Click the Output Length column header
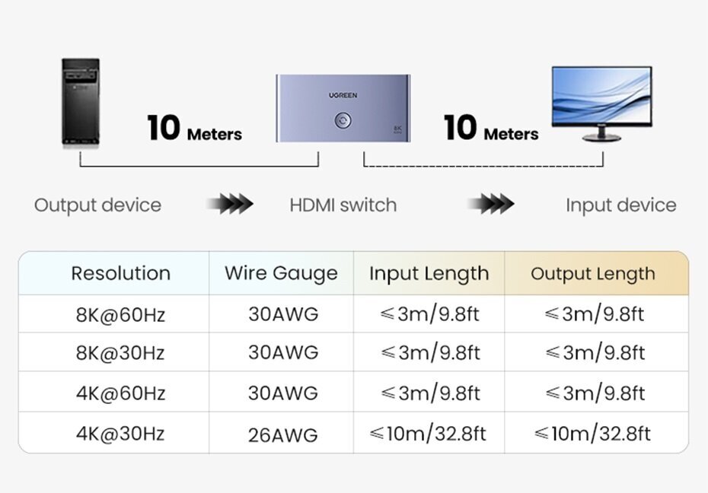708x493 pixels. (592, 273)
